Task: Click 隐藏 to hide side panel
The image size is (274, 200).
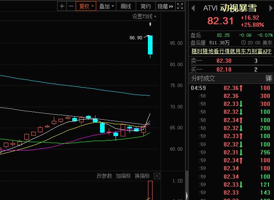Action: point(165,6)
